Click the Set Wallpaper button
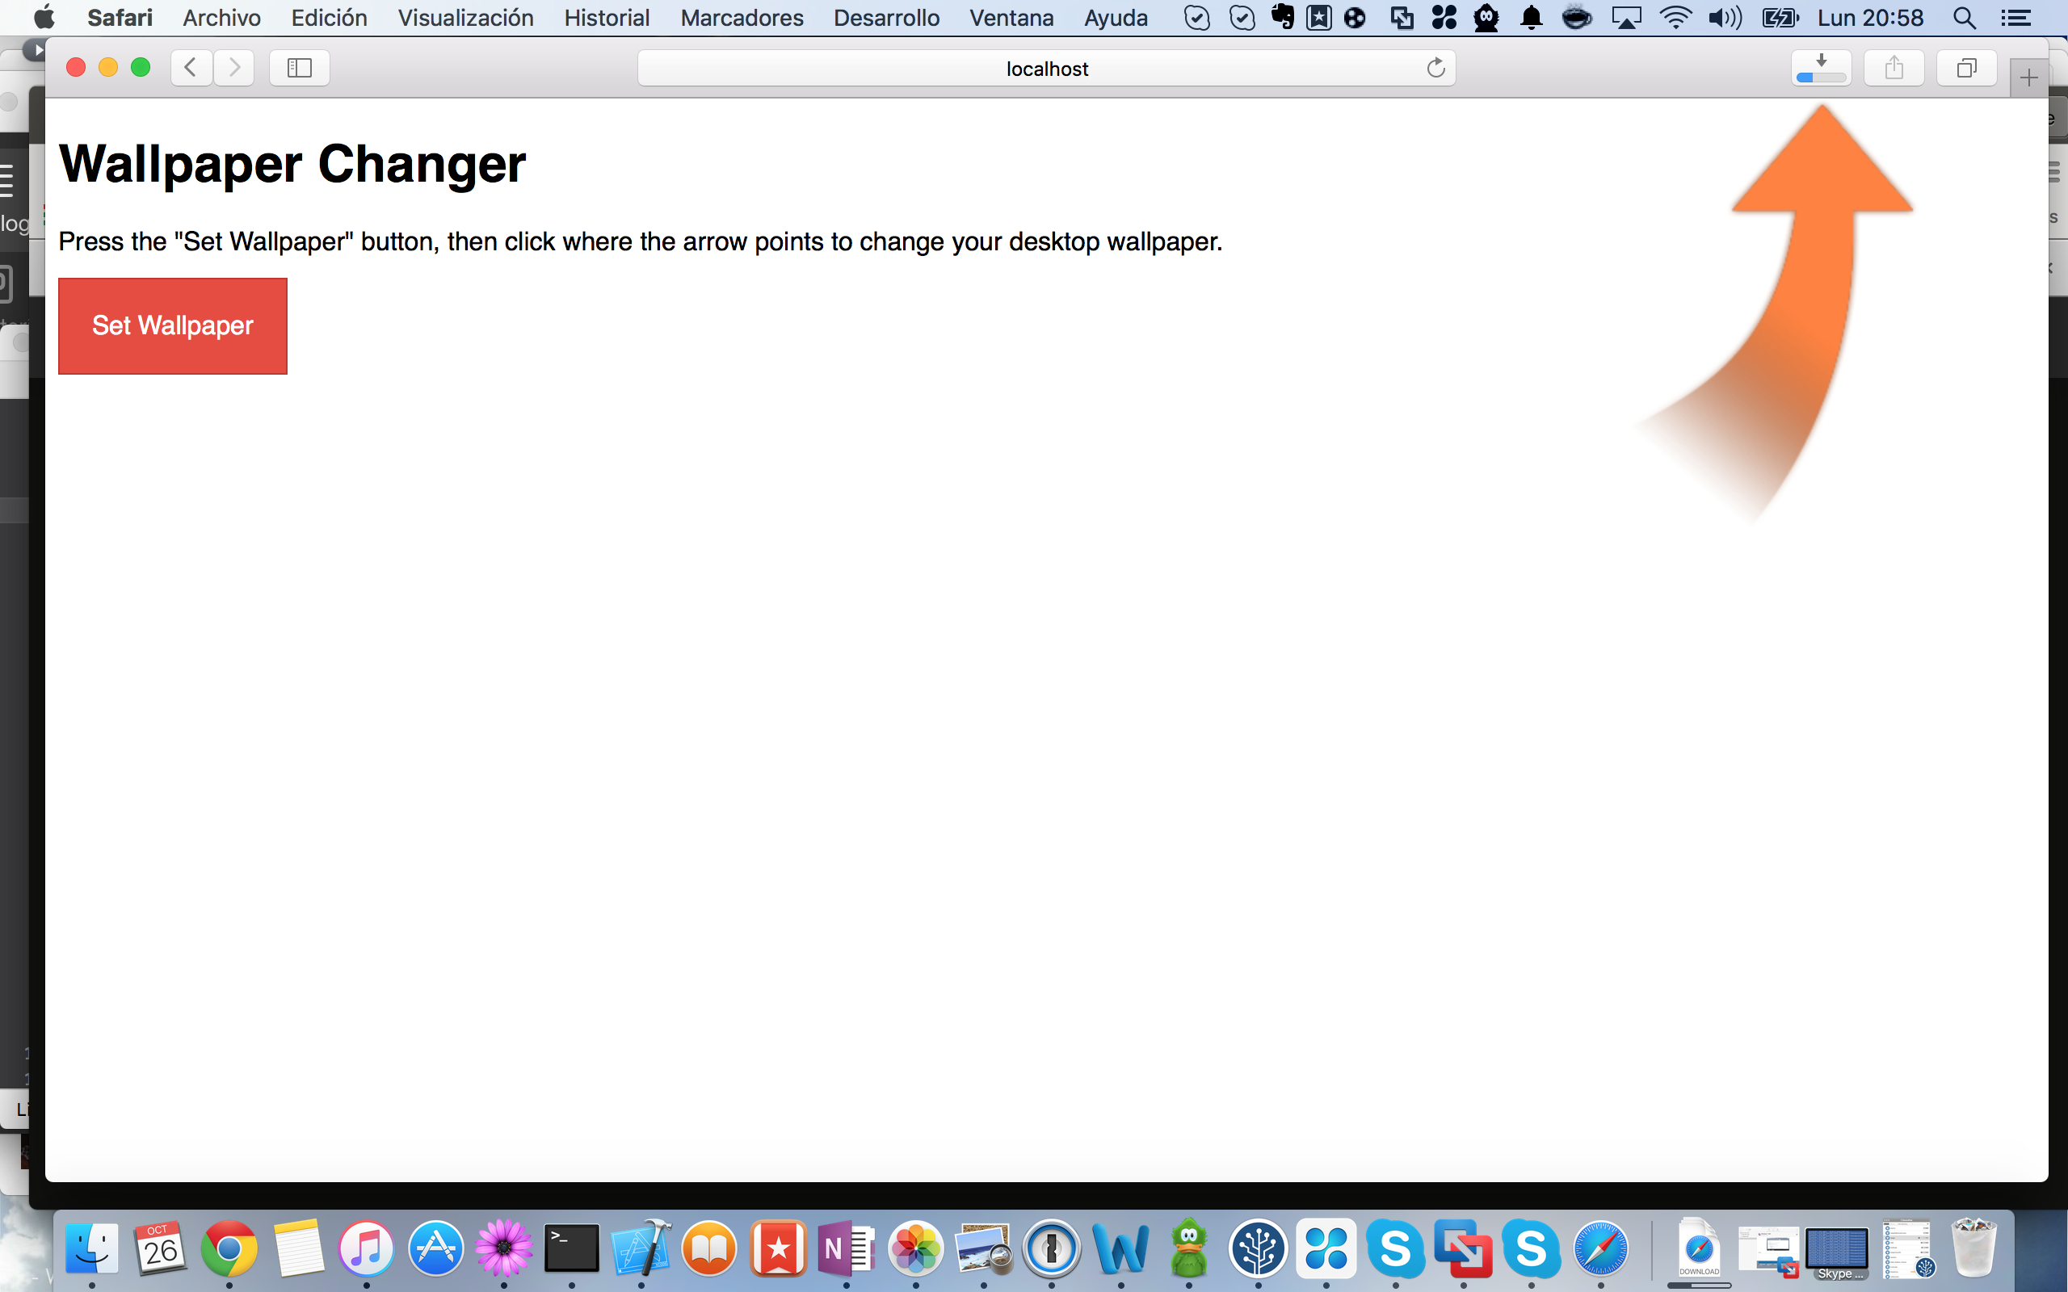The width and height of the screenshot is (2068, 1292). (173, 325)
